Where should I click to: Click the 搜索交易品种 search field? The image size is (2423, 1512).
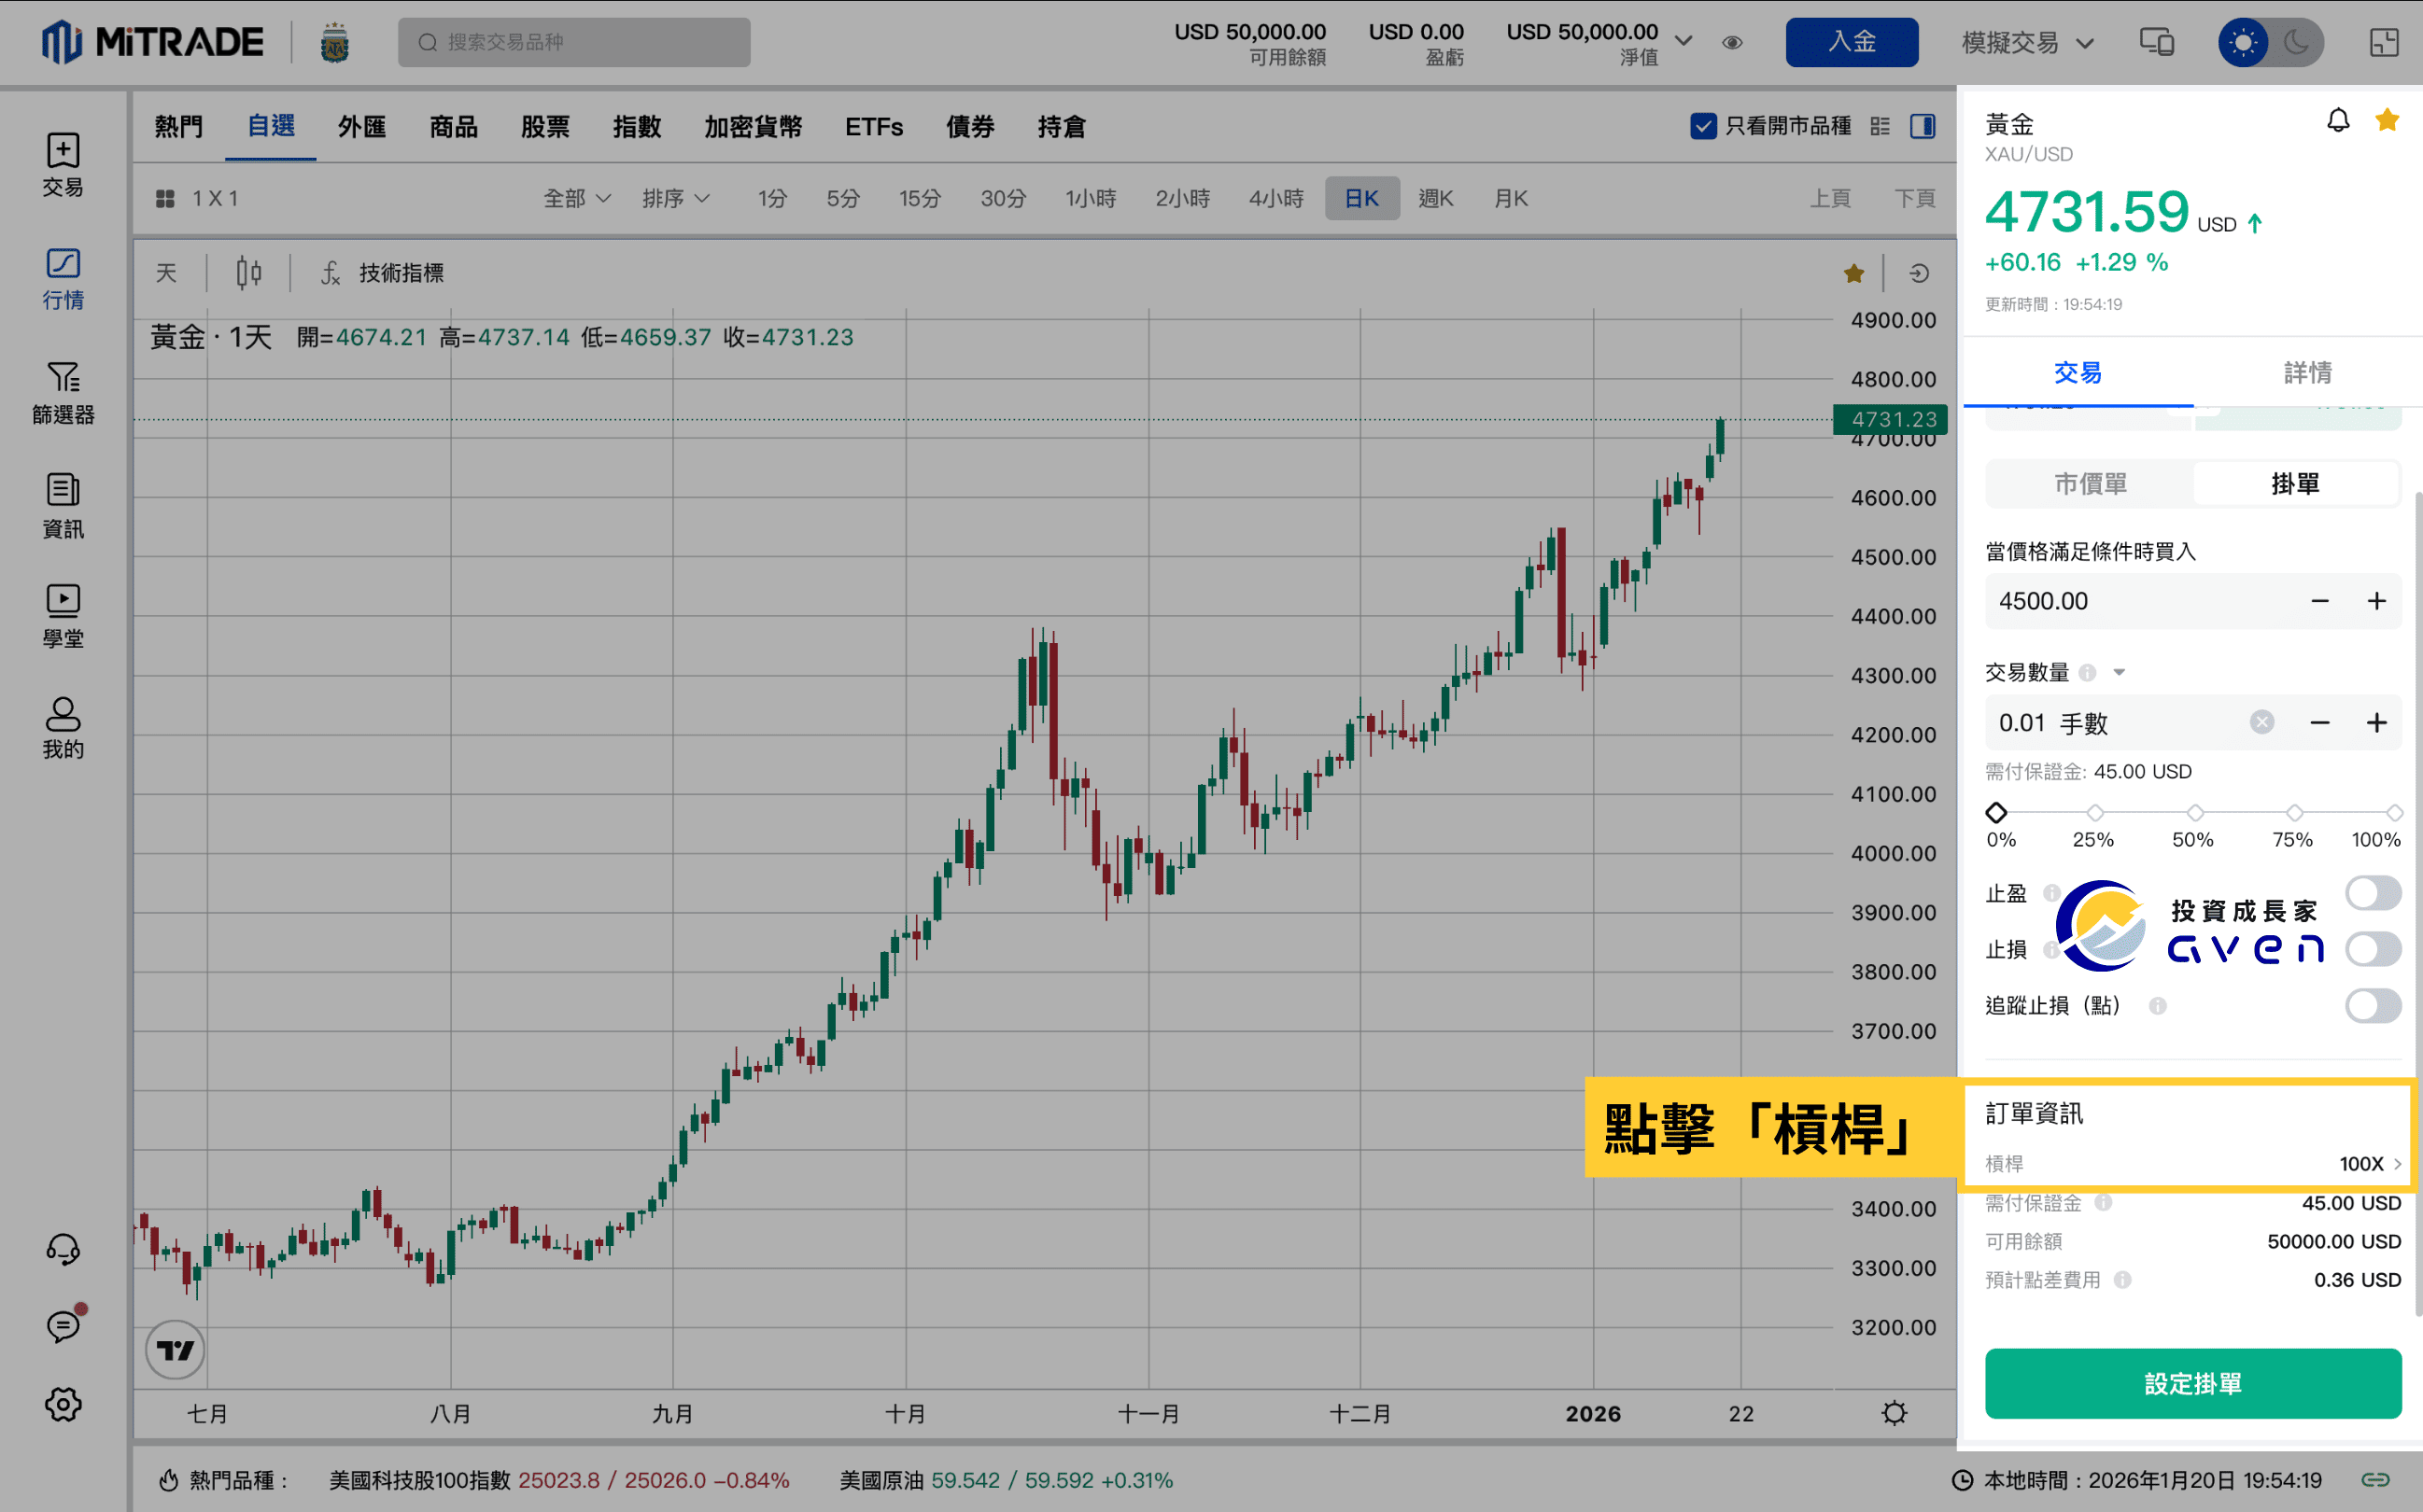pos(573,42)
